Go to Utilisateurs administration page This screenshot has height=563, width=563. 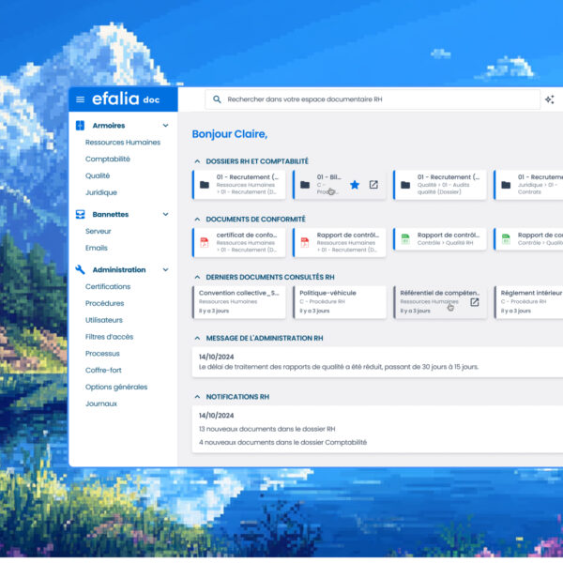point(104,320)
